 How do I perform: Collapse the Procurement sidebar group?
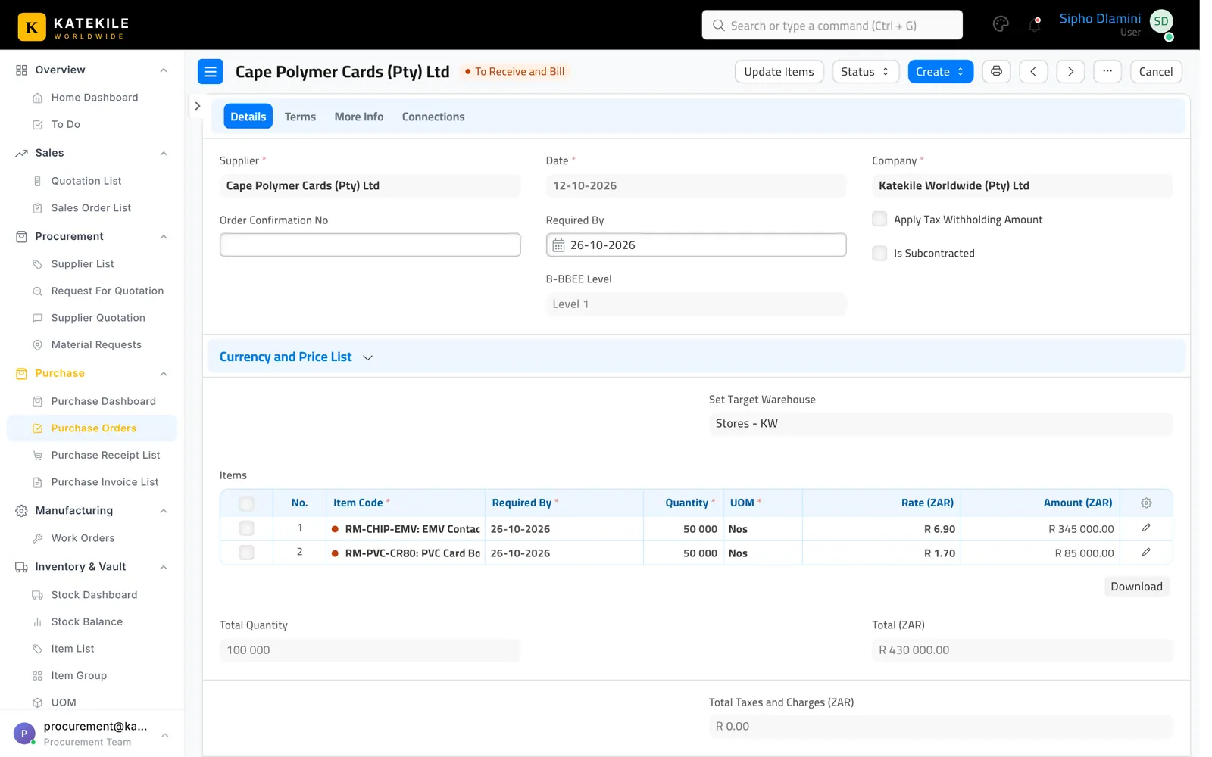point(164,237)
